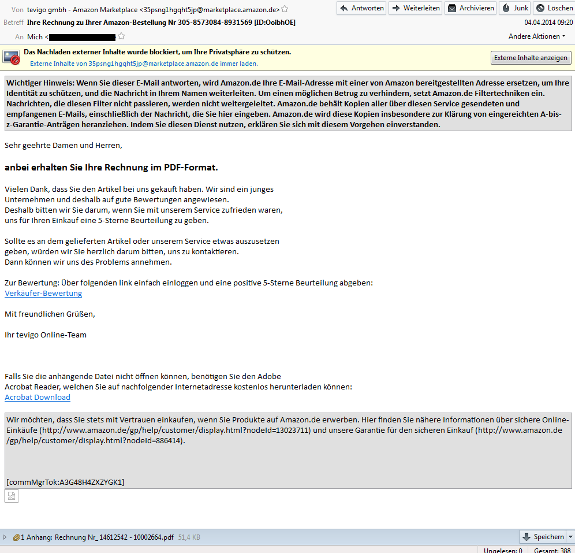
Task: Click 'Ihr tevigo Online-Team' signature
Action: pyautogui.click(x=46, y=335)
